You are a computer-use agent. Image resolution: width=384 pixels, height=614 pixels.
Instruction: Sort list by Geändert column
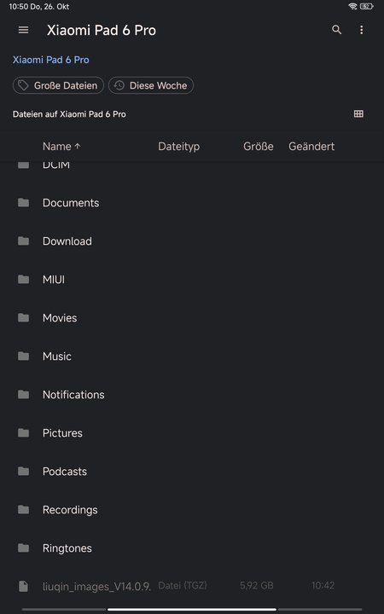coord(311,147)
